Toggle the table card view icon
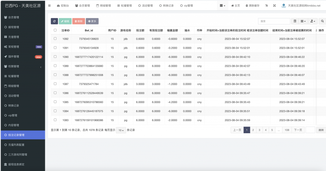The width and height of the screenshot is (326, 171). tap(295, 21)
